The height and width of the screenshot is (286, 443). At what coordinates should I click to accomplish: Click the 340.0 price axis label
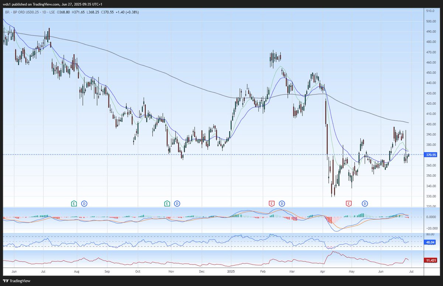coord(430,186)
